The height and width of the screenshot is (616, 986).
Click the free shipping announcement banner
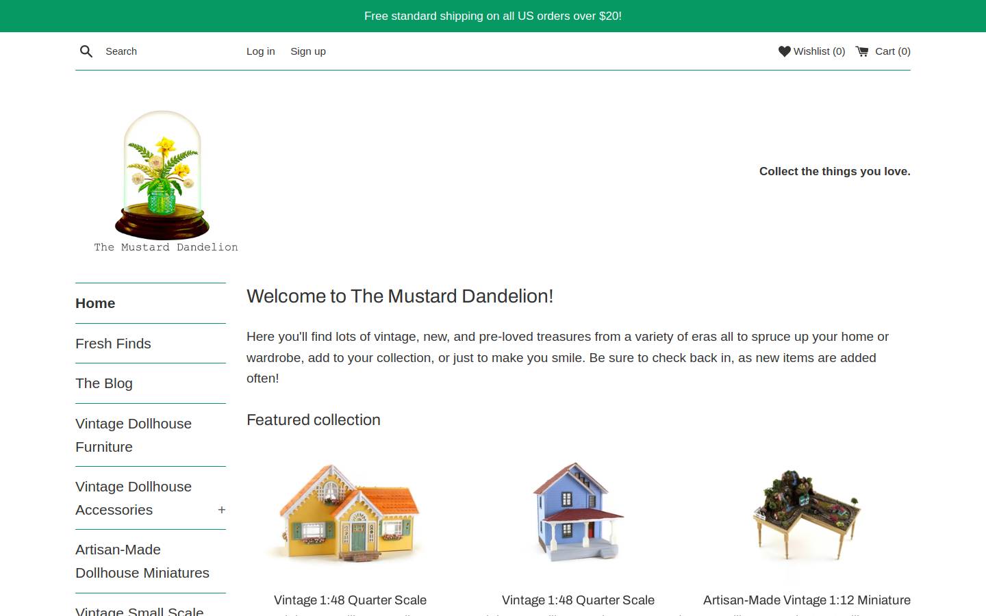[493, 16]
